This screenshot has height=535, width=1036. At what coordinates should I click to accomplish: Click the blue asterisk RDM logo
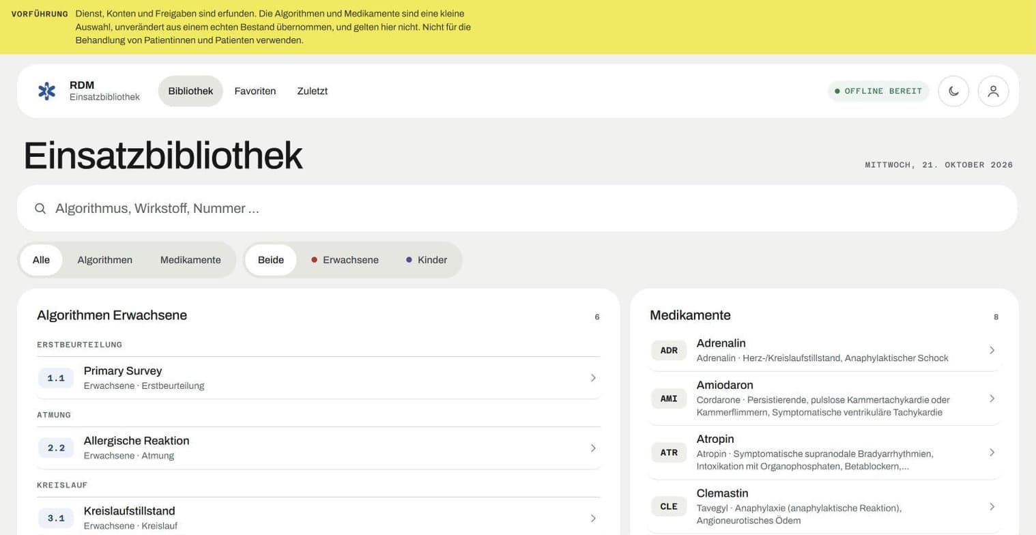point(46,91)
